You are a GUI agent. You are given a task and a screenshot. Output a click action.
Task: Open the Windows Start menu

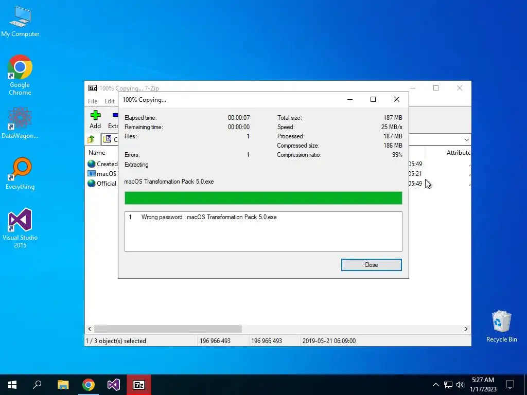pos(12,385)
